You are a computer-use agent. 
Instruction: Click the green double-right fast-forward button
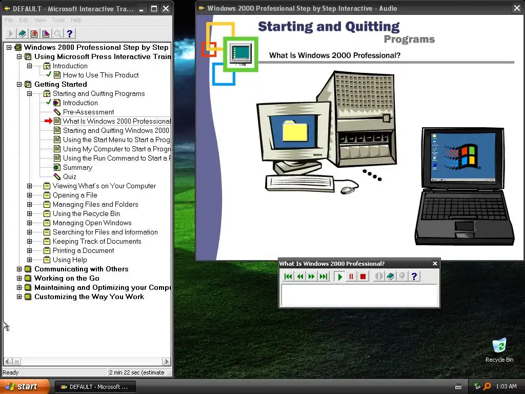point(311,277)
